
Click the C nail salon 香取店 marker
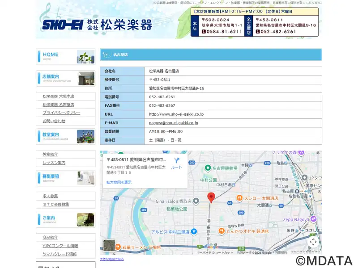[x=196, y=201]
